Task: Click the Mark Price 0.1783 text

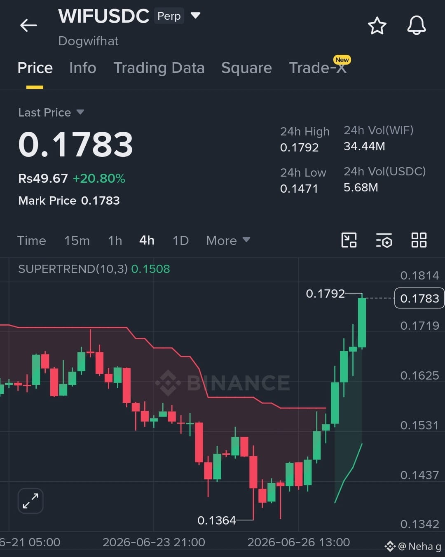Action: coord(69,200)
